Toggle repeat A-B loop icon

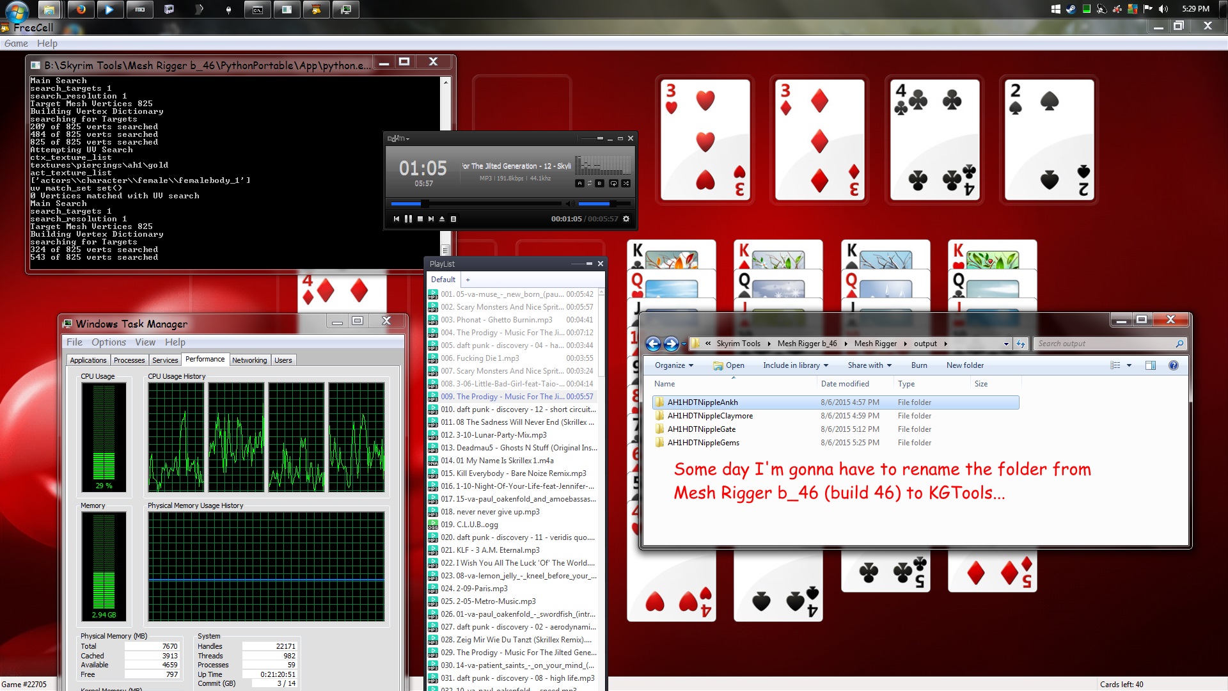point(590,183)
